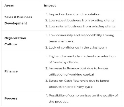
Task: Click 'Impact on brand and reputation' item
Action: (74, 14)
